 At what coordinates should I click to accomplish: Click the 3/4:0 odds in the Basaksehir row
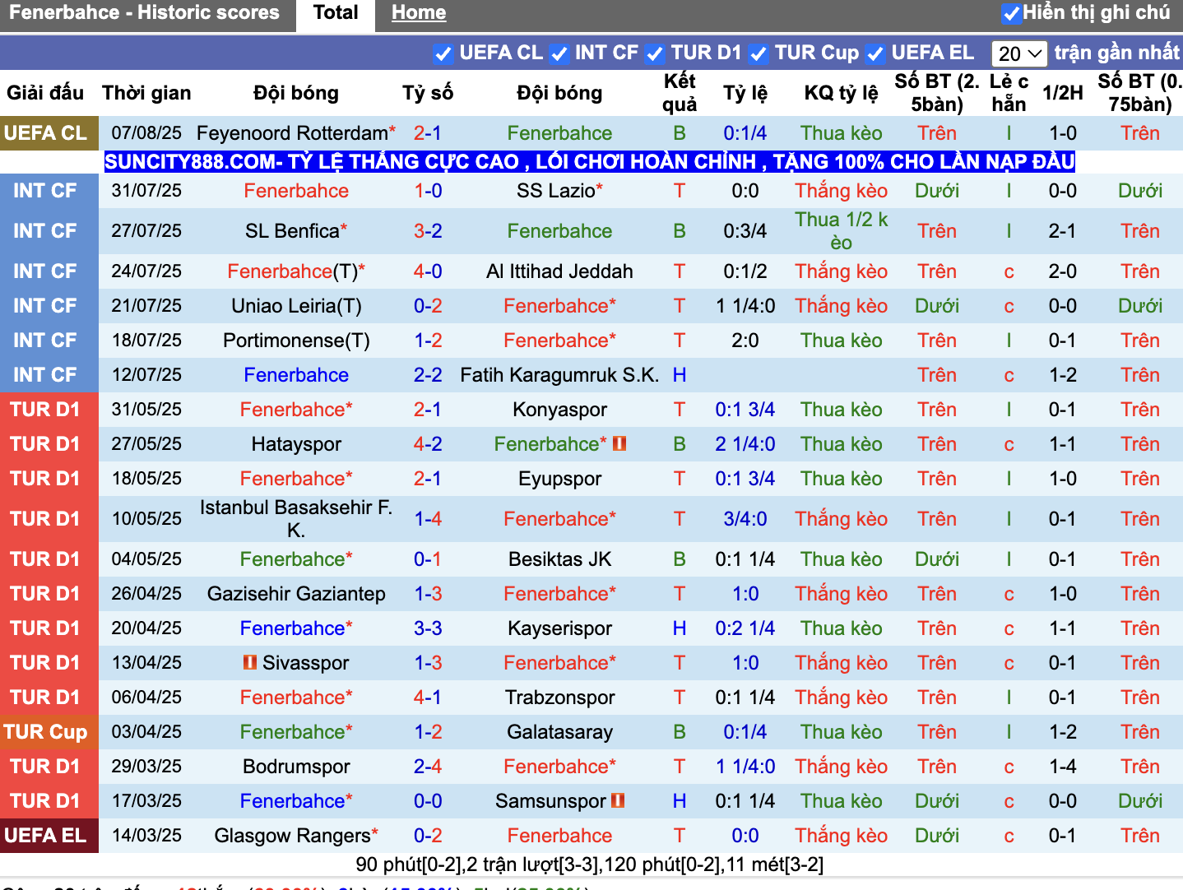pyautogui.click(x=745, y=519)
